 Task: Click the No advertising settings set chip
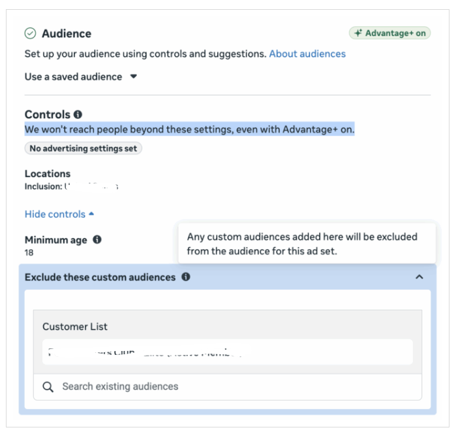84,148
